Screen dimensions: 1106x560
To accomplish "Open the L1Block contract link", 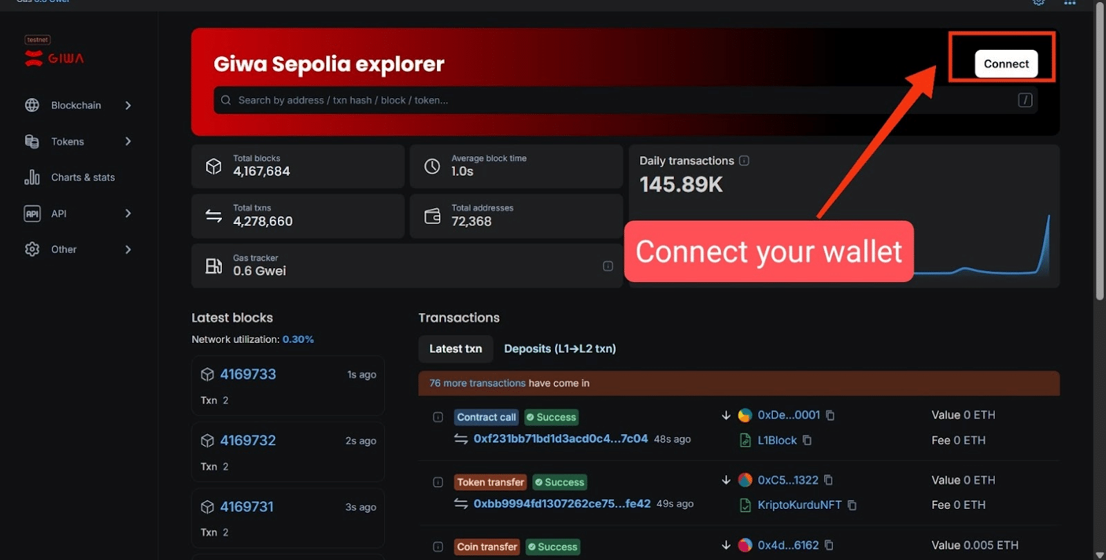I will point(777,440).
